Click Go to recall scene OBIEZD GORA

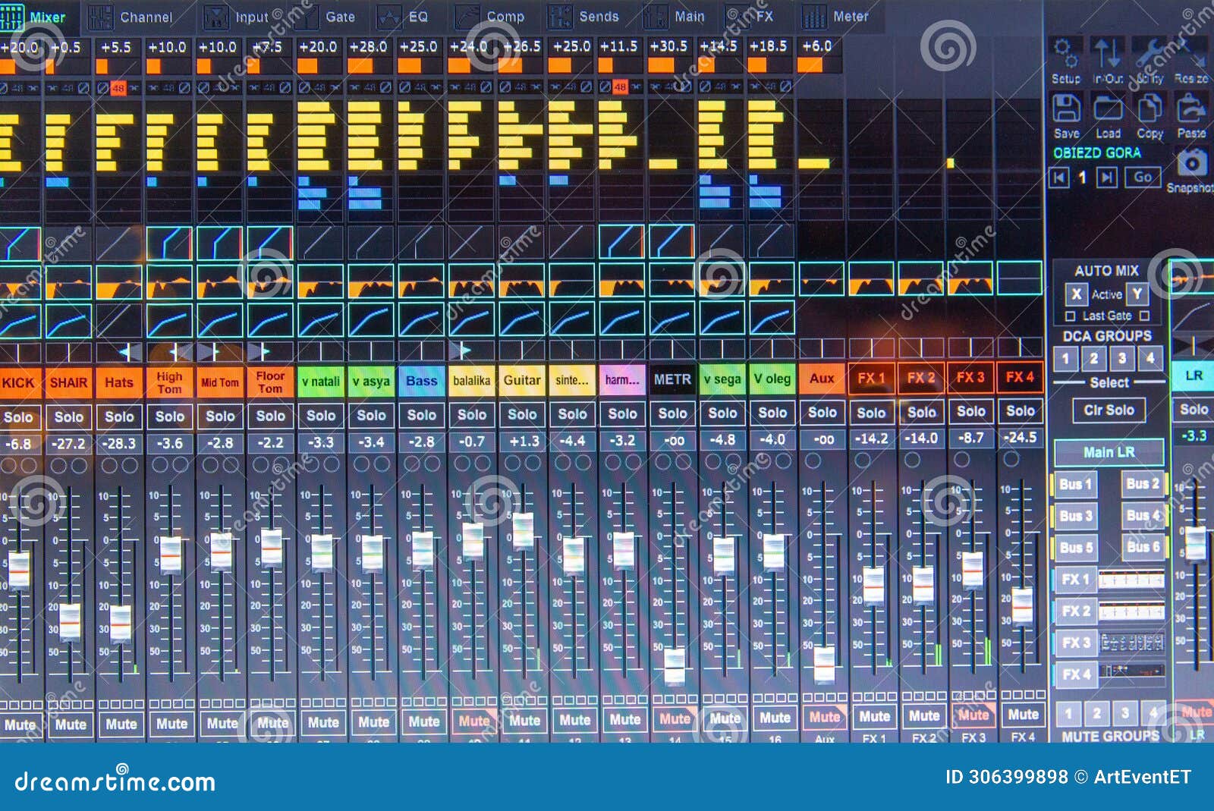click(x=1143, y=177)
